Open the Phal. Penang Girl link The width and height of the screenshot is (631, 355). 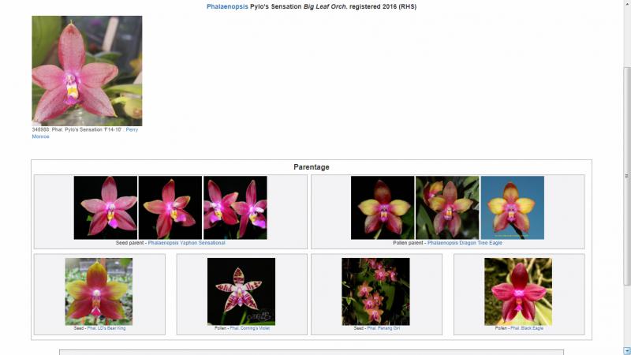(383, 328)
